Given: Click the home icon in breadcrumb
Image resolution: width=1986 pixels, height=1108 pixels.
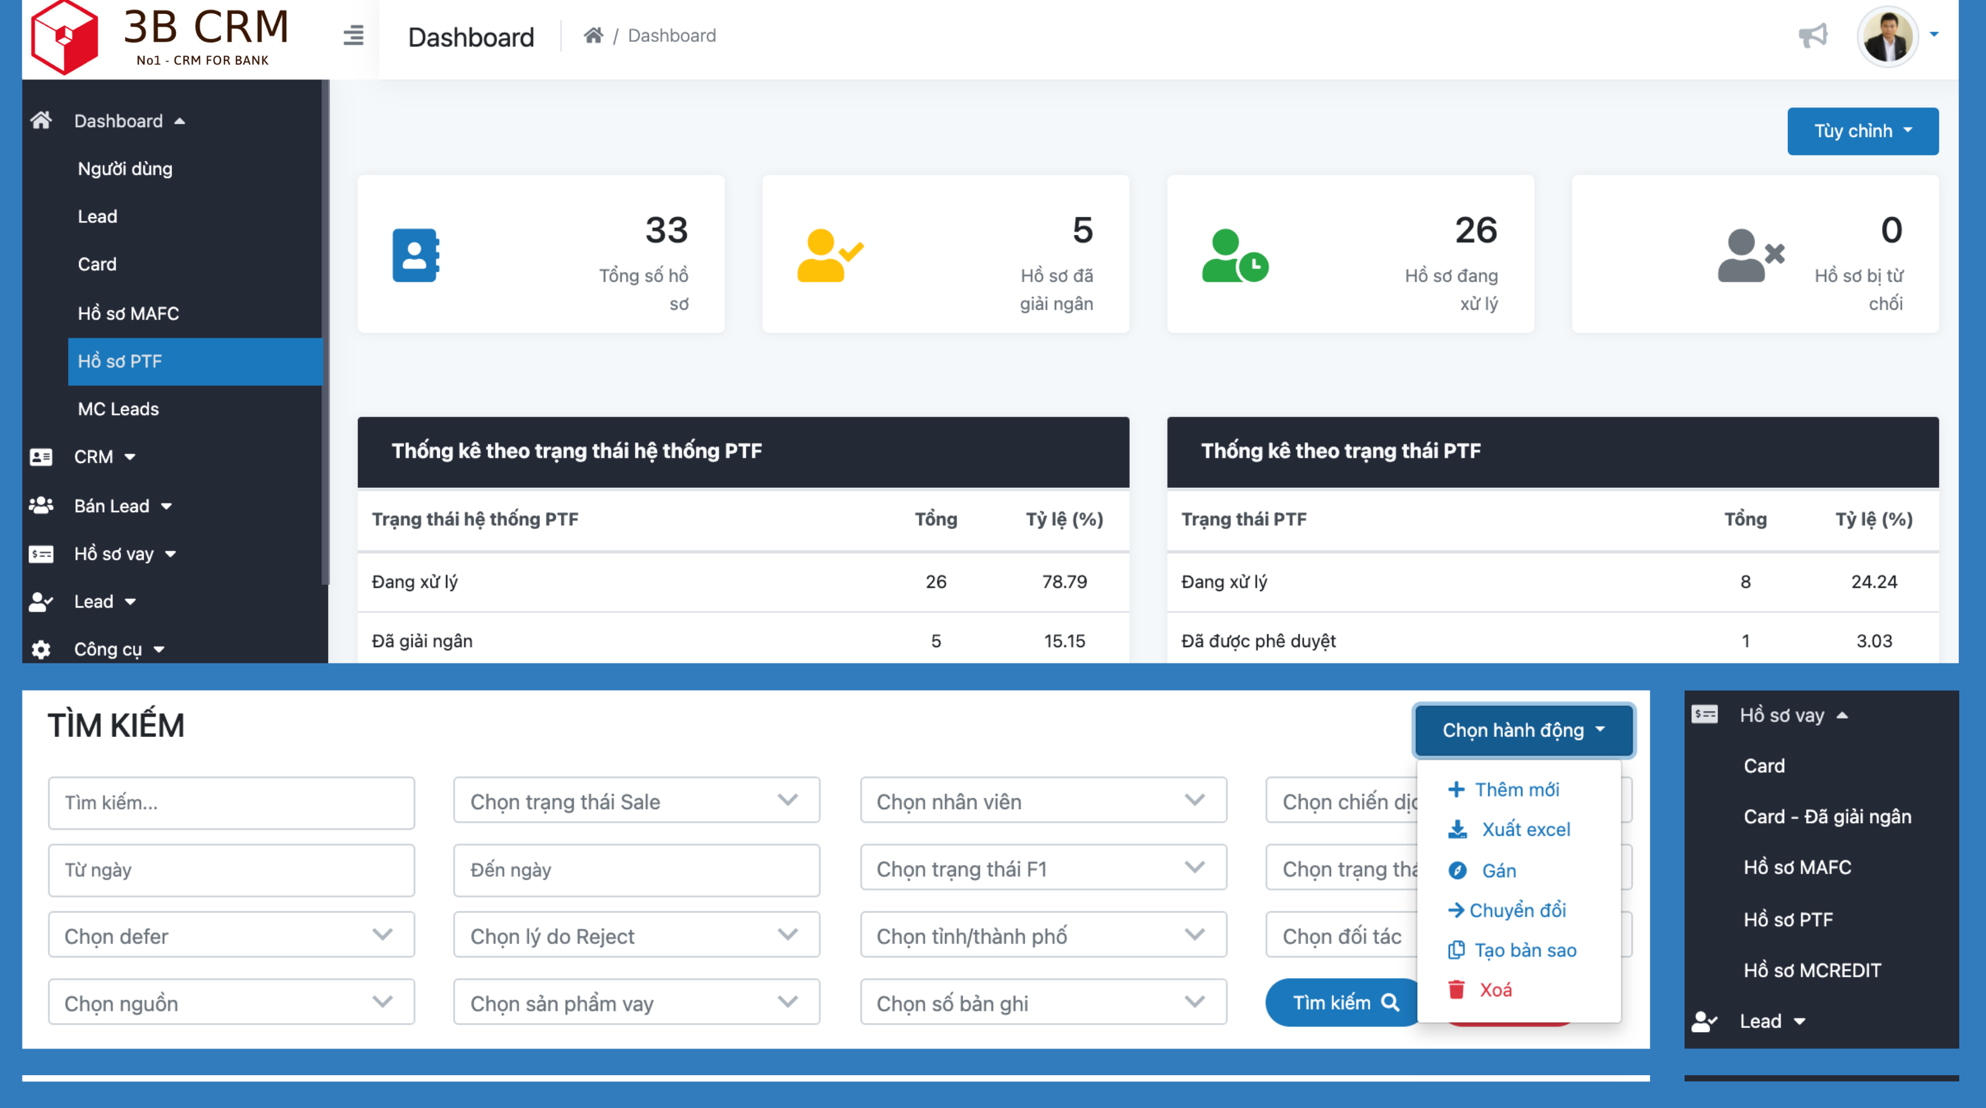Looking at the screenshot, I should (x=593, y=35).
